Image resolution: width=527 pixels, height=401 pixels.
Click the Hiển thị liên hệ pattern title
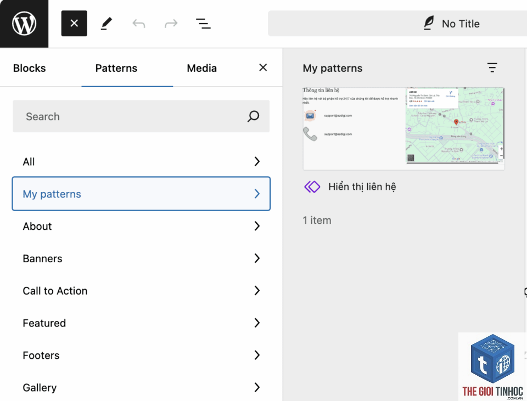[362, 187]
